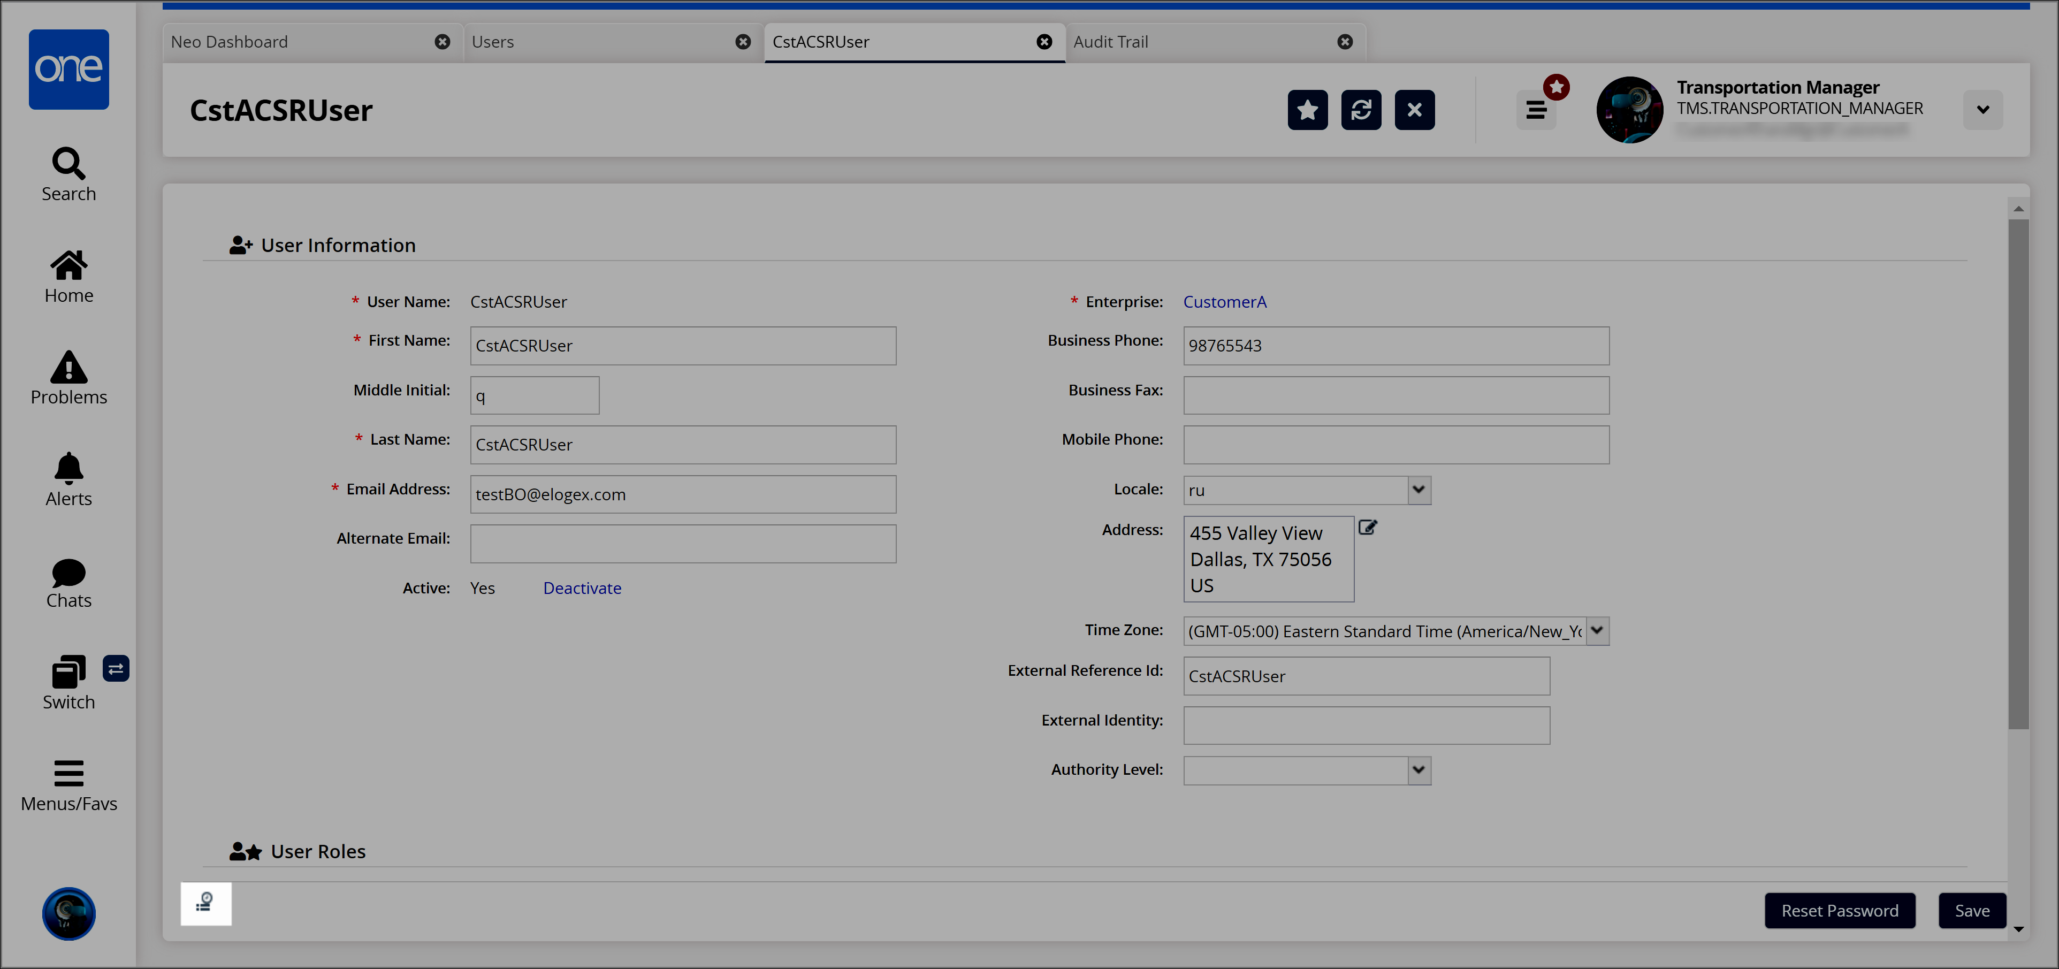Expand the Locale dropdown
The width and height of the screenshot is (2059, 969).
[x=1418, y=489]
